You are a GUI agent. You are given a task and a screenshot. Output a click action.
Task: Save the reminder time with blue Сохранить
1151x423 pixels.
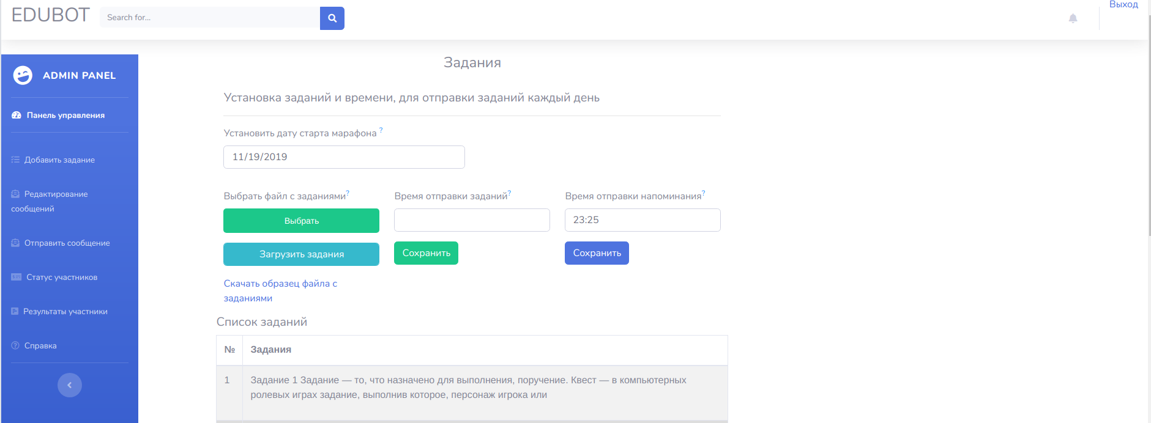(597, 253)
